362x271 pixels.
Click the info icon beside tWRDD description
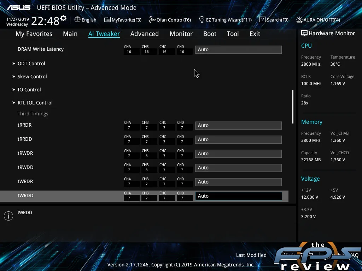8,216
